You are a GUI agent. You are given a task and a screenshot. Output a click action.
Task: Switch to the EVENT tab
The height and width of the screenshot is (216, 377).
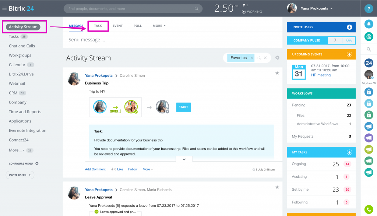[117, 26]
